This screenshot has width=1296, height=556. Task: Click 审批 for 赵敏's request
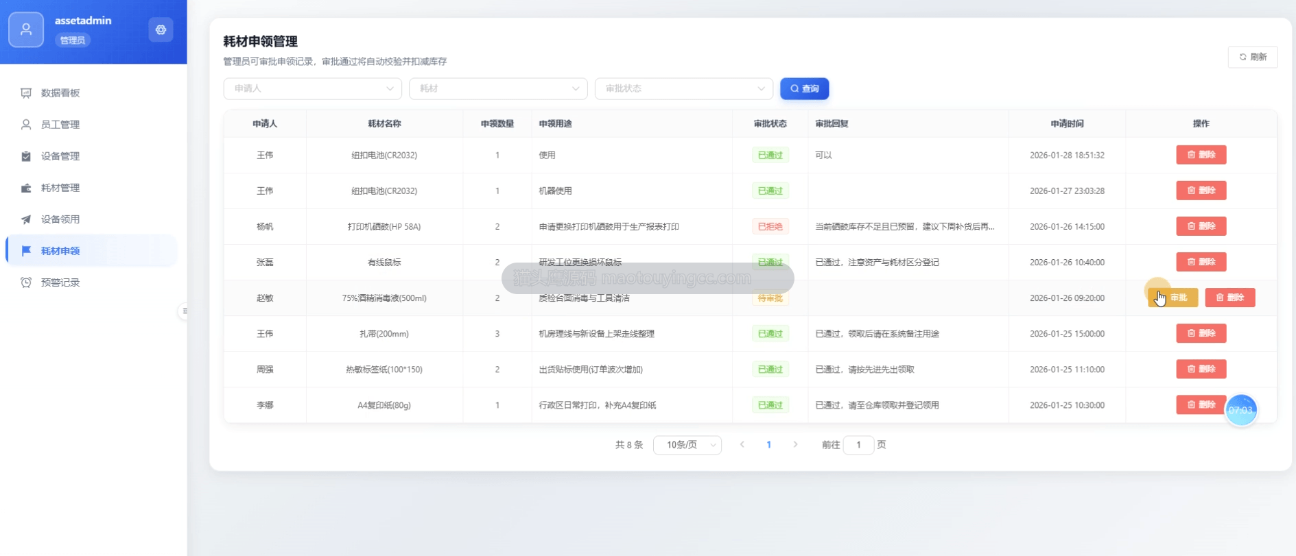coord(1173,298)
